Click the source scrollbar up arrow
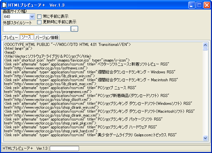Image resolution: width=212 pixels, height=153 pixels. coord(205,45)
